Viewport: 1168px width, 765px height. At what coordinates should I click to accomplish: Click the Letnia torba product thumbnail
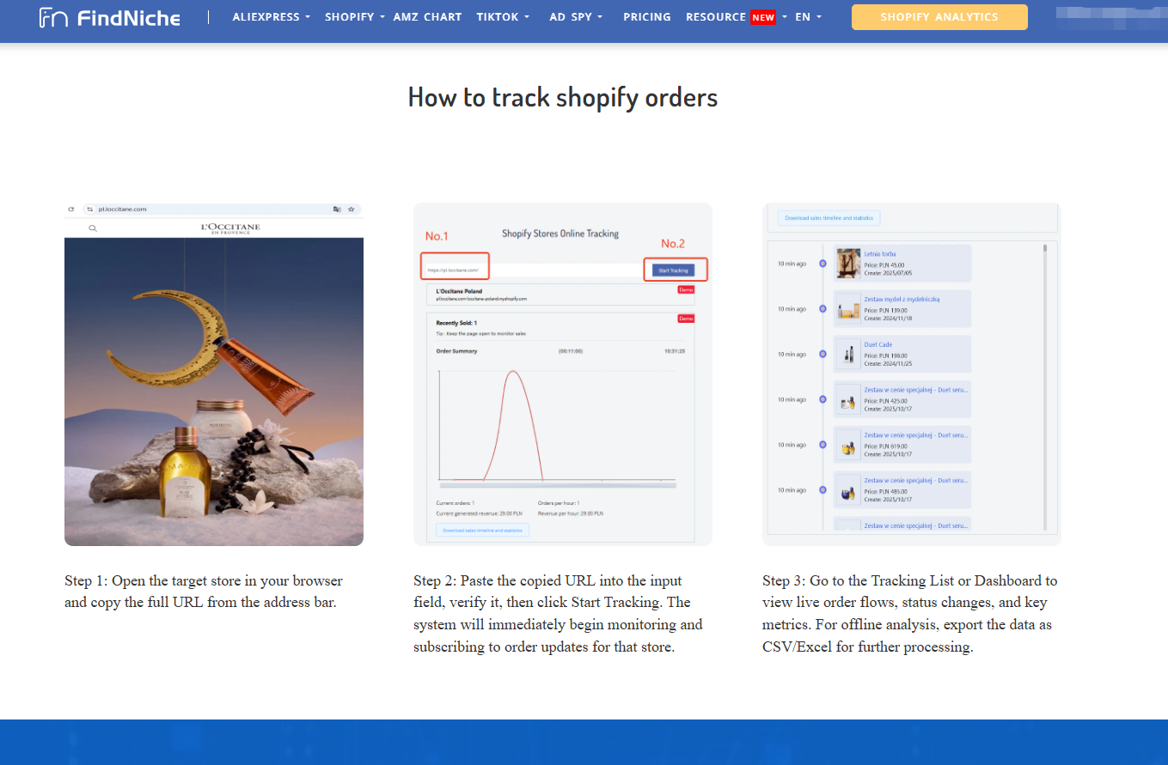click(x=848, y=263)
